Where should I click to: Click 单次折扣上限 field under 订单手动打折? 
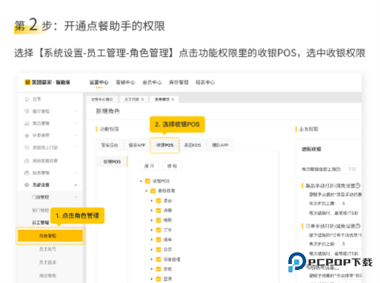[x=350, y=243]
